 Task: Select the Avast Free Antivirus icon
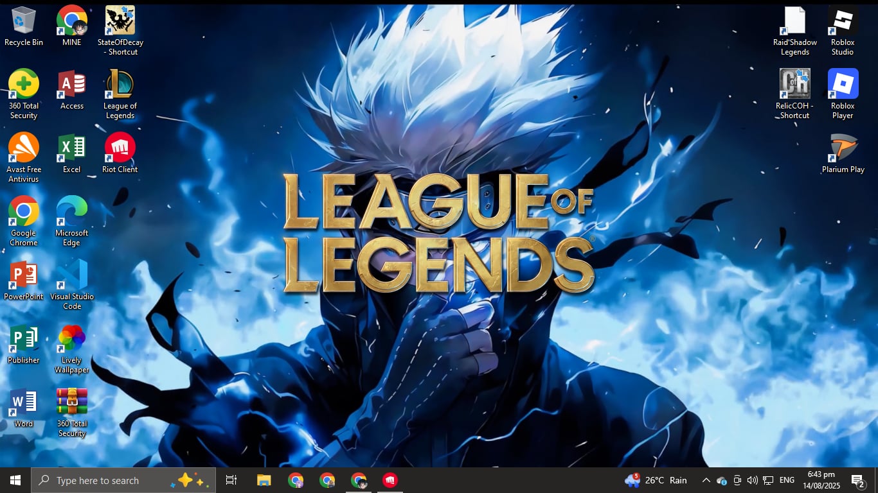(24, 158)
